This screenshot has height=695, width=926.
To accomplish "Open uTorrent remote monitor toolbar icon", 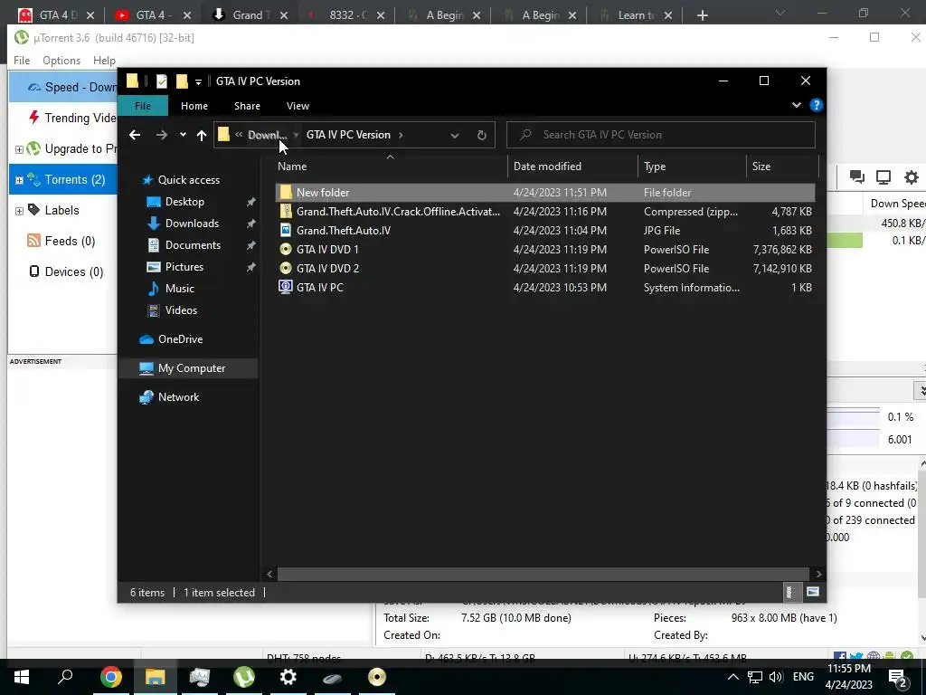I will 883,176.
